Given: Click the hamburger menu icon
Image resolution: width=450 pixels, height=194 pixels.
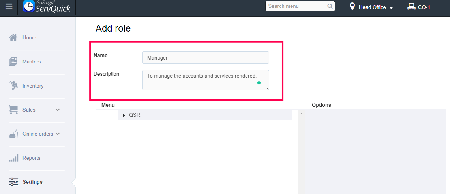Looking at the screenshot, I should [x=9, y=7].
